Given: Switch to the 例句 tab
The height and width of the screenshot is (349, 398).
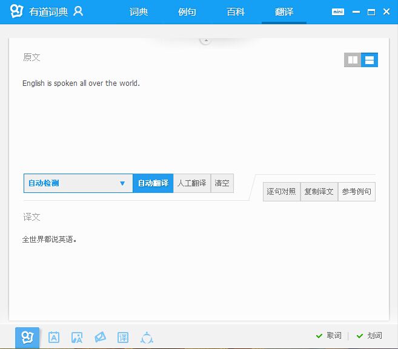Looking at the screenshot, I should tap(187, 12).
